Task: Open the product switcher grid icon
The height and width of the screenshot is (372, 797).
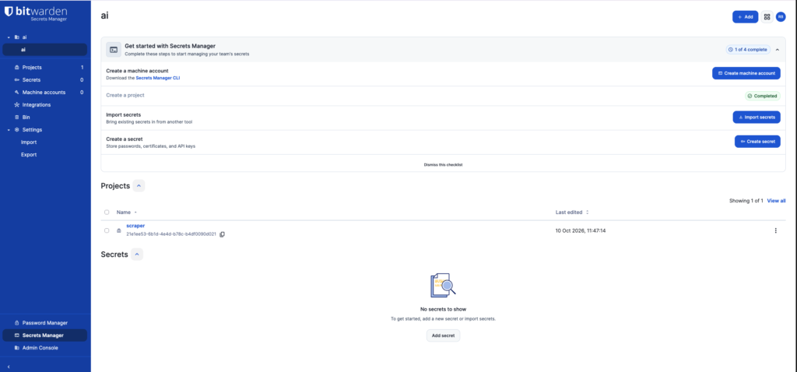Action: point(767,17)
